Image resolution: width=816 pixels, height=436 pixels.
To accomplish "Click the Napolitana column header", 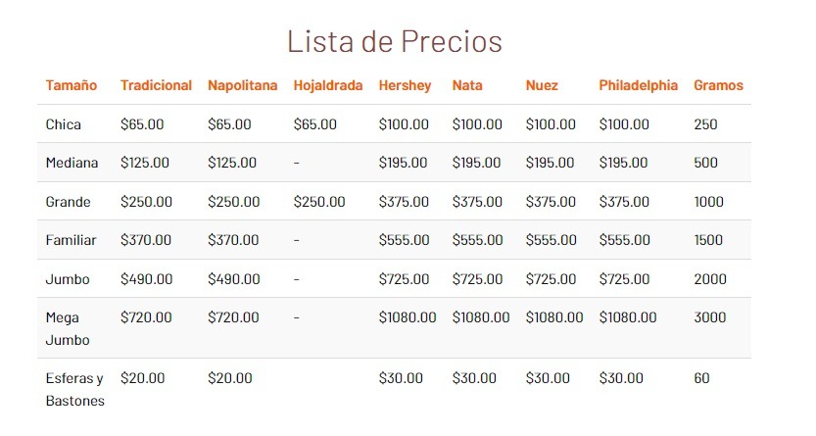I will click(242, 85).
